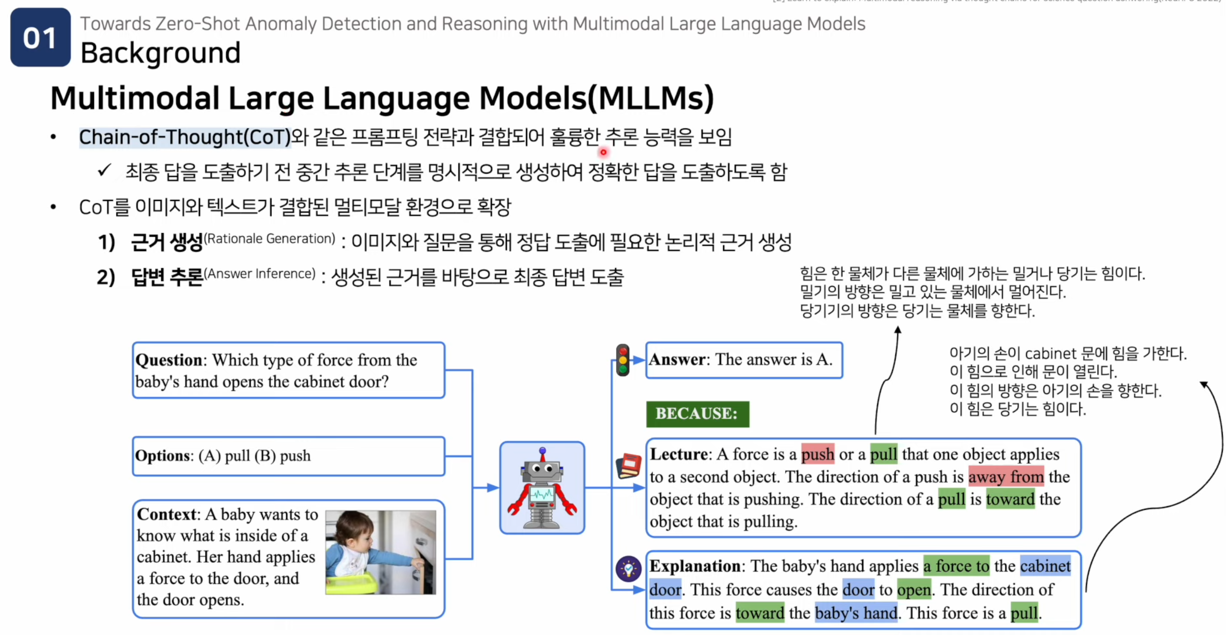This screenshot has height=635, width=1226.
Task: Click the Options pull push box
Action: tap(288, 456)
